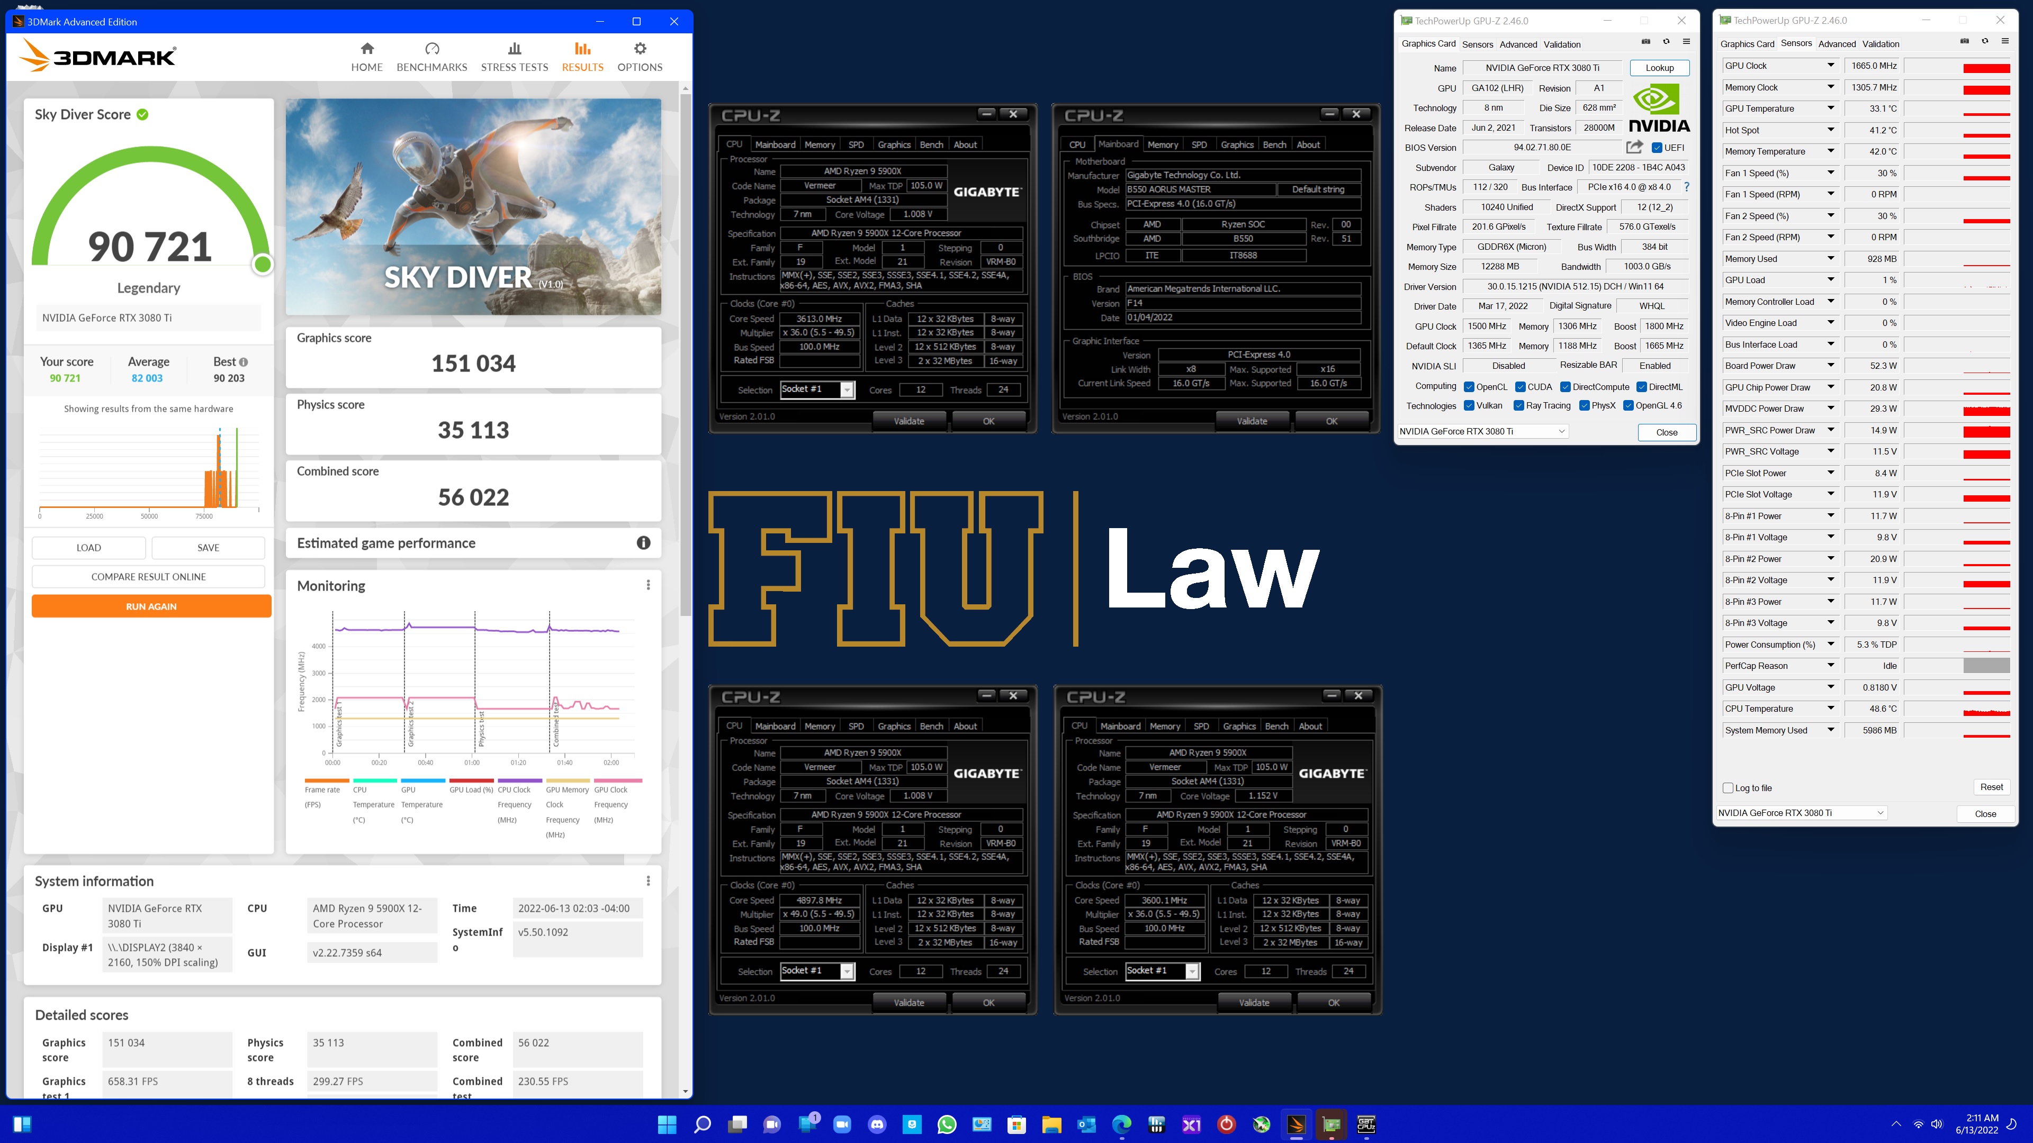This screenshot has height=1143, width=2033.
Task: Open the 3DMark taskbar icon
Action: tap(1296, 1124)
